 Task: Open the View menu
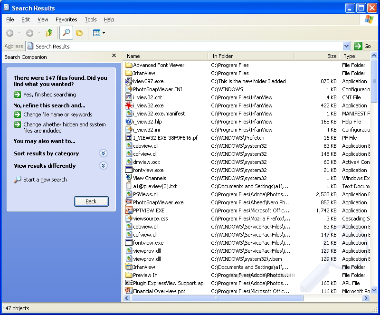[43, 19]
